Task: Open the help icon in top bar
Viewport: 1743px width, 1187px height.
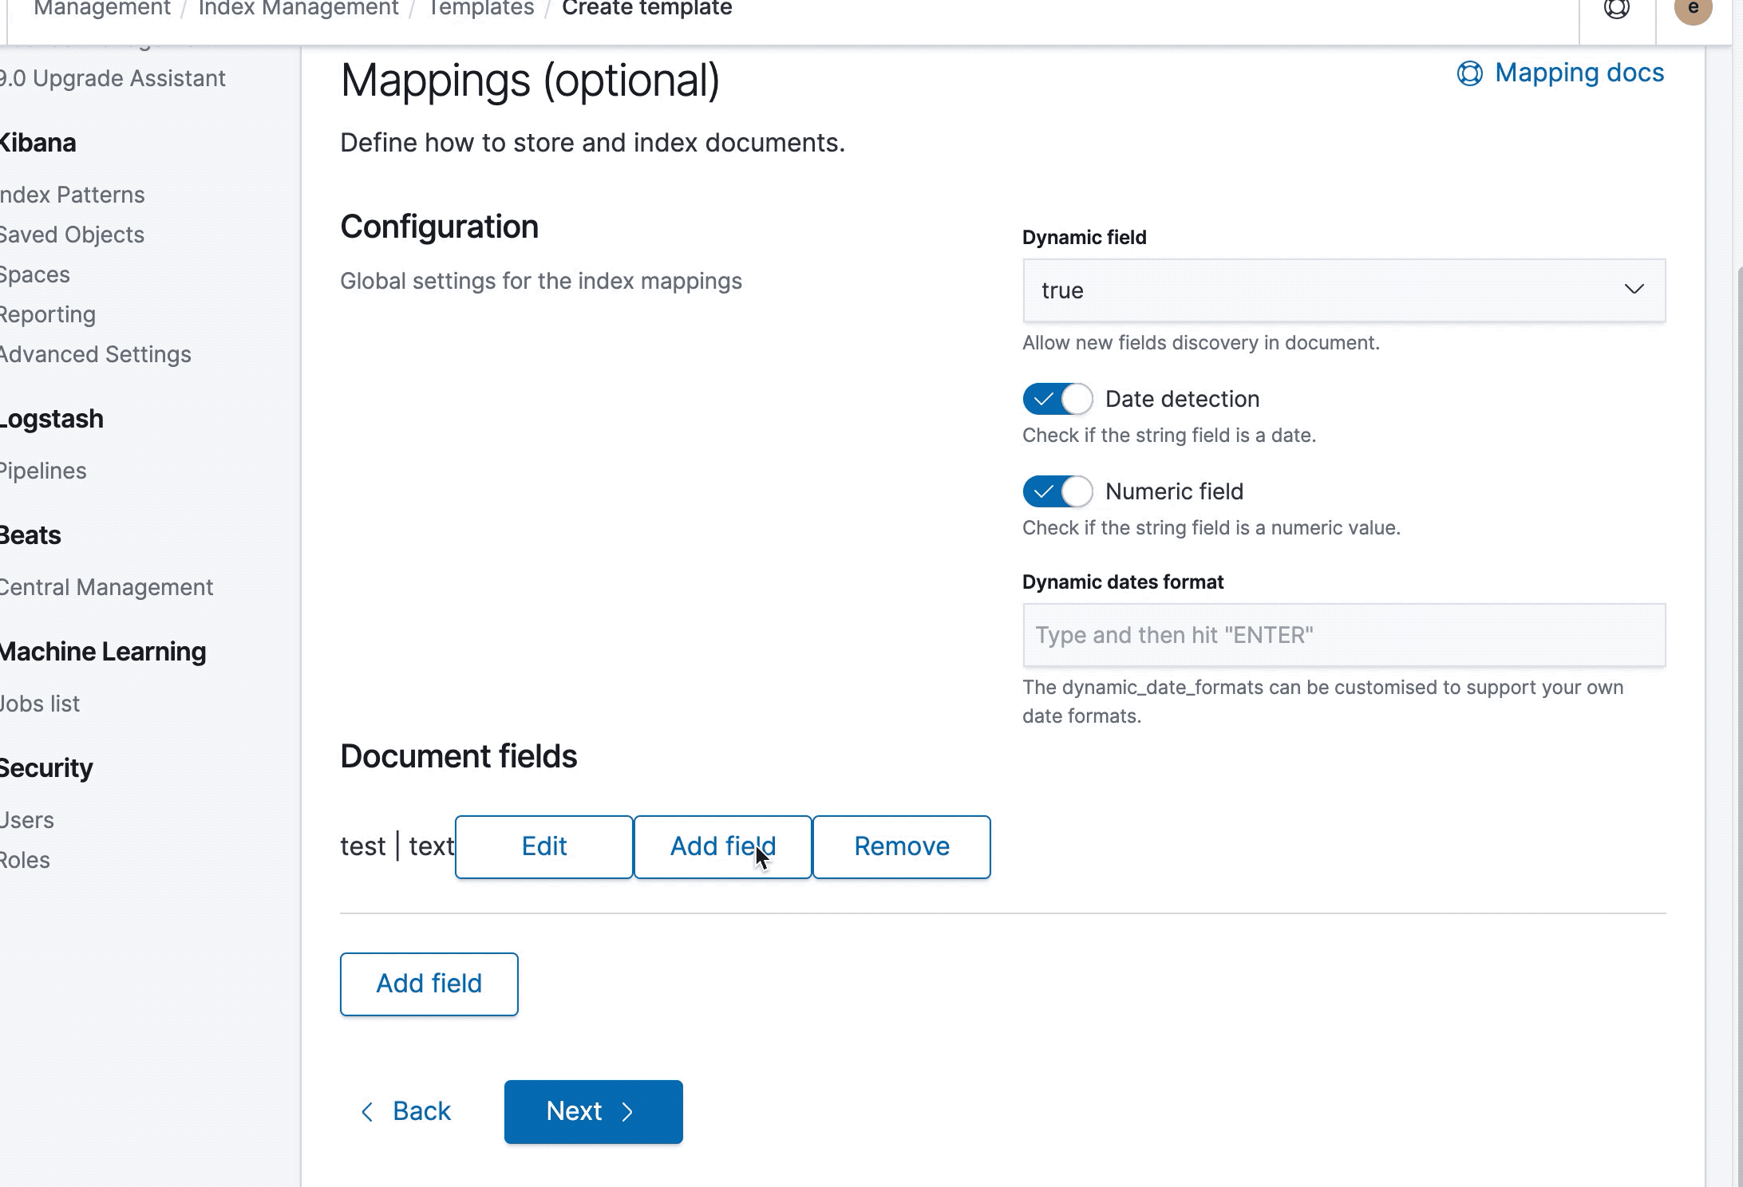Action: point(1617,10)
